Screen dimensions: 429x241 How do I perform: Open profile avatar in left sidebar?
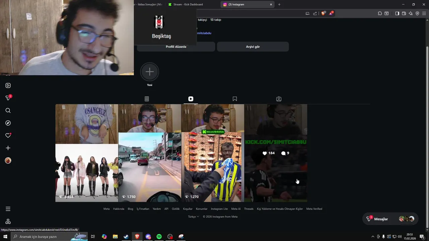coord(8,161)
